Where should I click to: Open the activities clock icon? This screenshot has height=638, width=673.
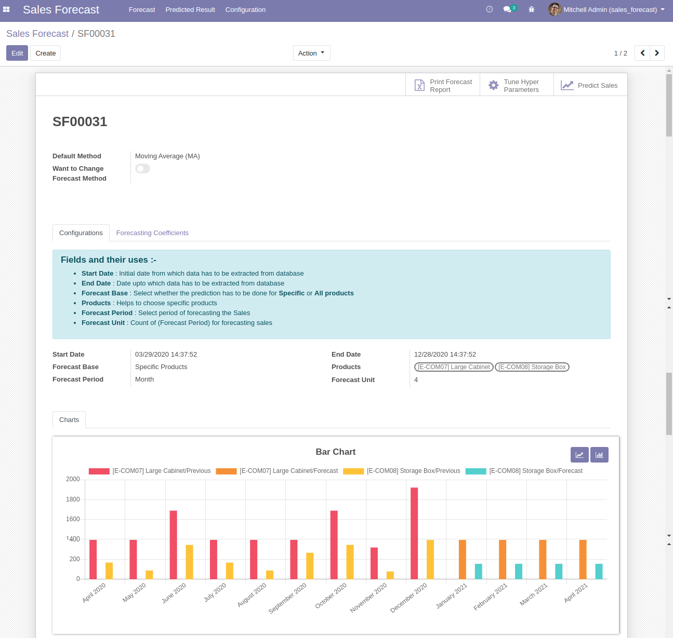[x=489, y=9]
